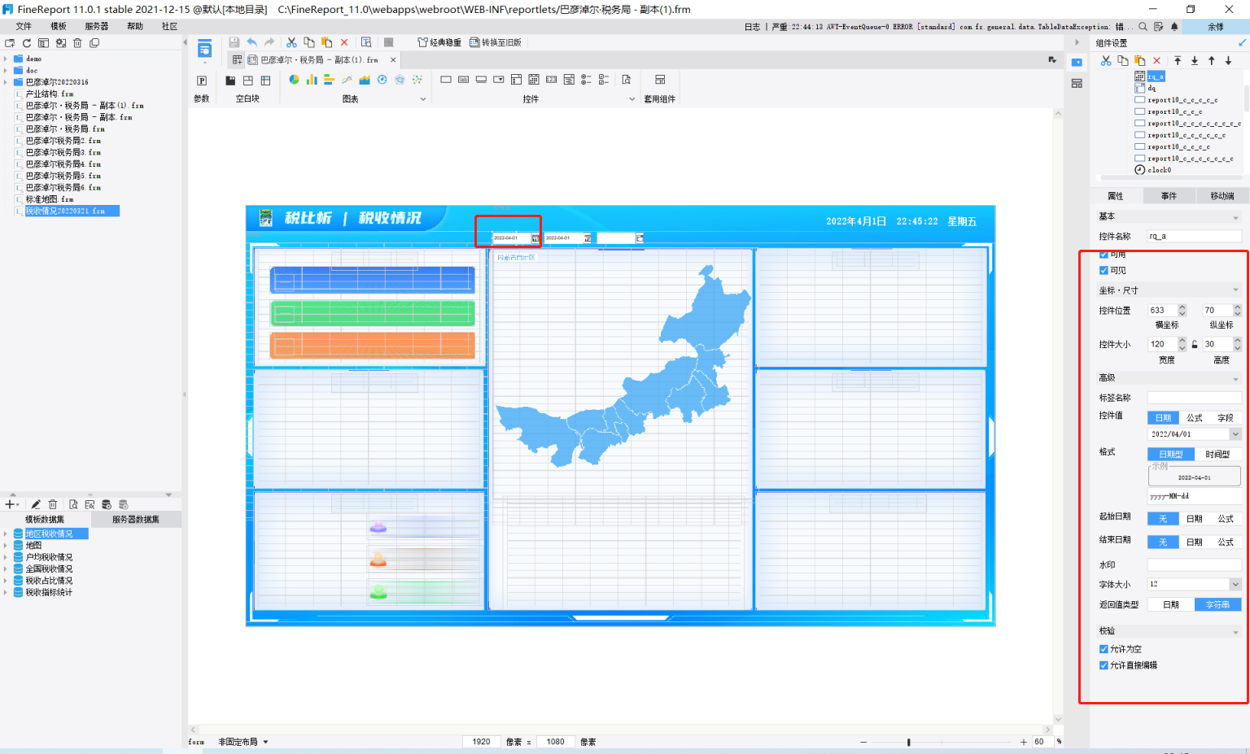Screen dimensions: 1250x754
Task: Add a number input widget from the 控件 group
Action: tap(552, 80)
